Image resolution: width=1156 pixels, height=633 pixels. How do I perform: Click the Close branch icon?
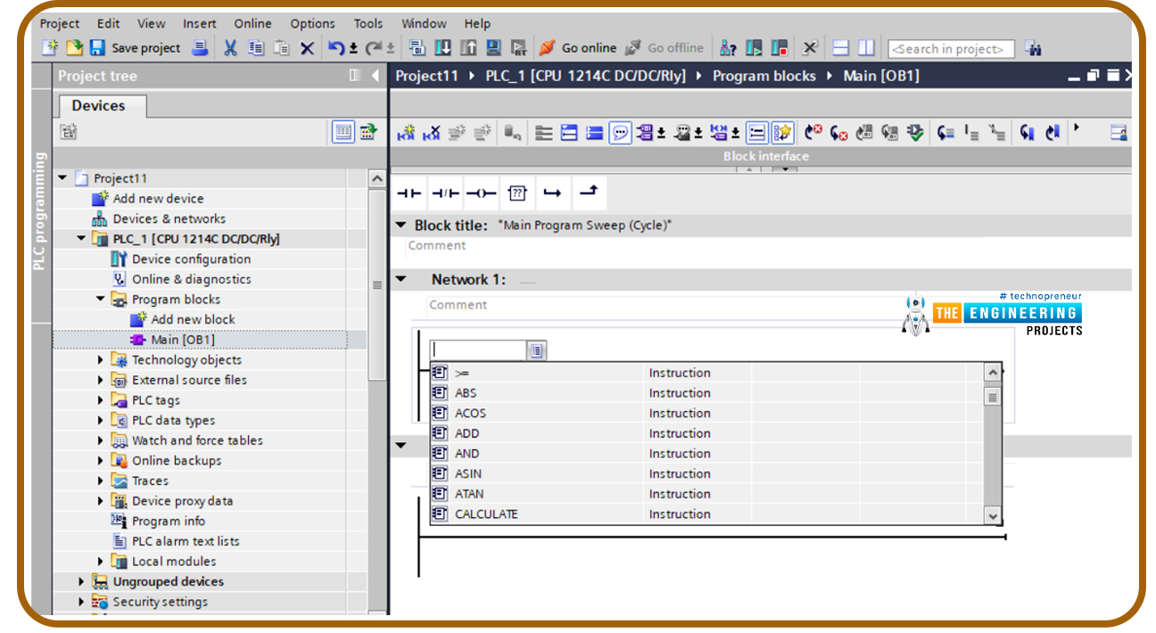pos(589,193)
